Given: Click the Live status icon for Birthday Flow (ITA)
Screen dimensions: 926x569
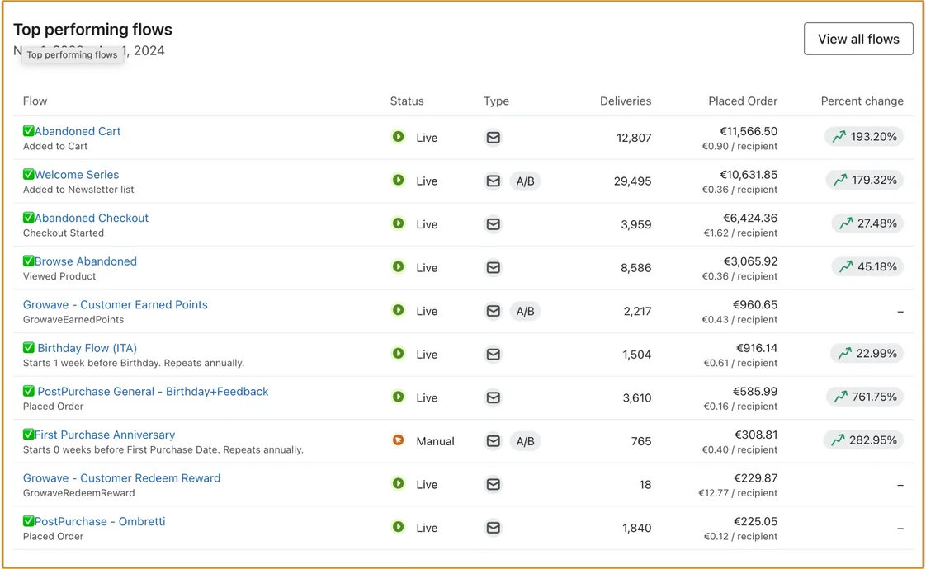Looking at the screenshot, I should tap(399, 354).
